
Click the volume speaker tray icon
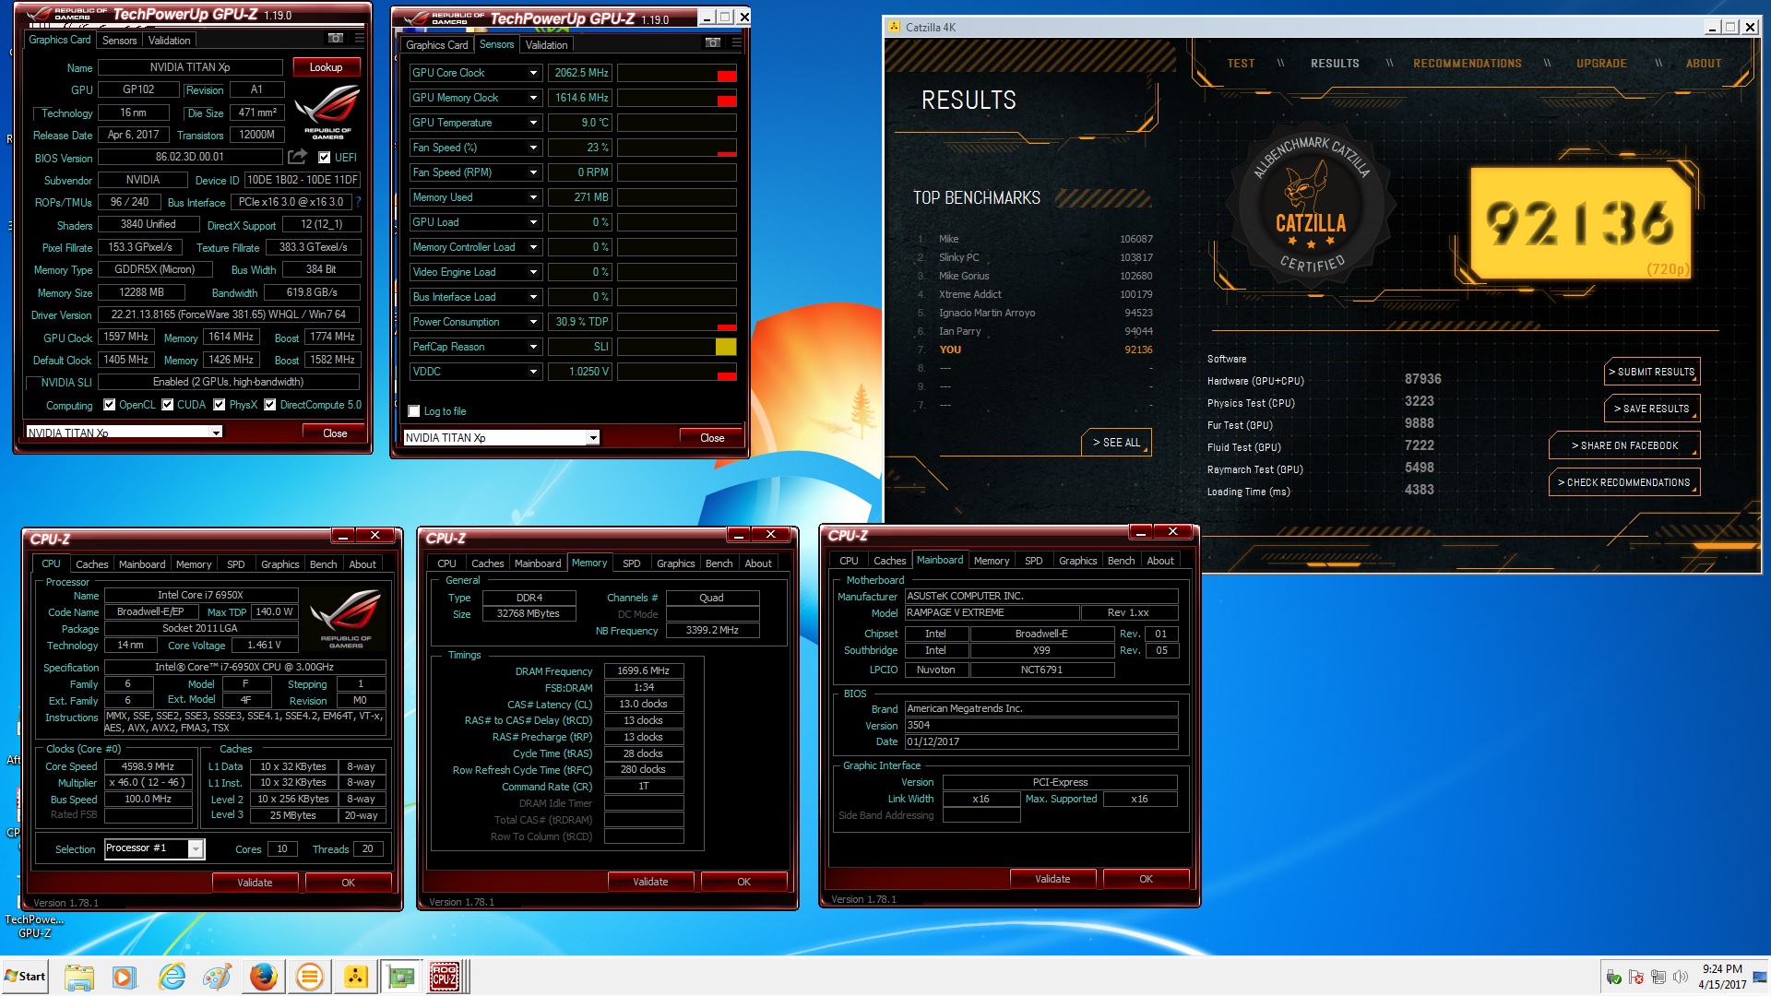point(1680,977)
